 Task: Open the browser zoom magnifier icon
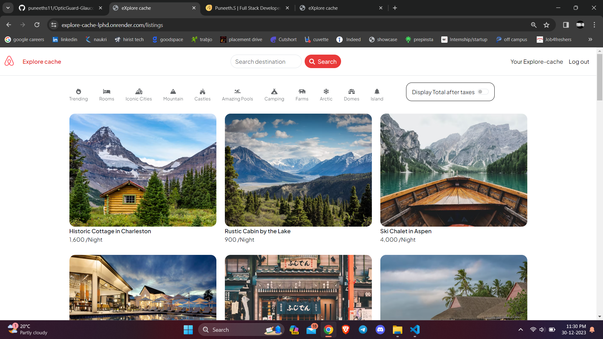click(x=534, y=25)
